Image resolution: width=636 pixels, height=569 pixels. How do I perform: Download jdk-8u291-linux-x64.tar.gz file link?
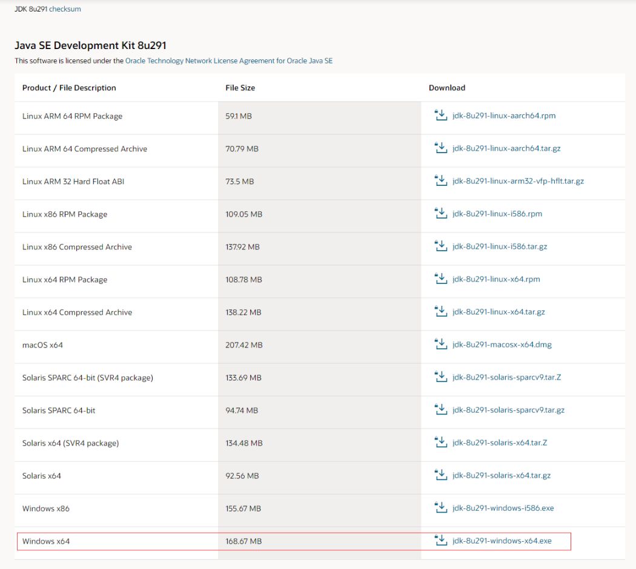499,312
